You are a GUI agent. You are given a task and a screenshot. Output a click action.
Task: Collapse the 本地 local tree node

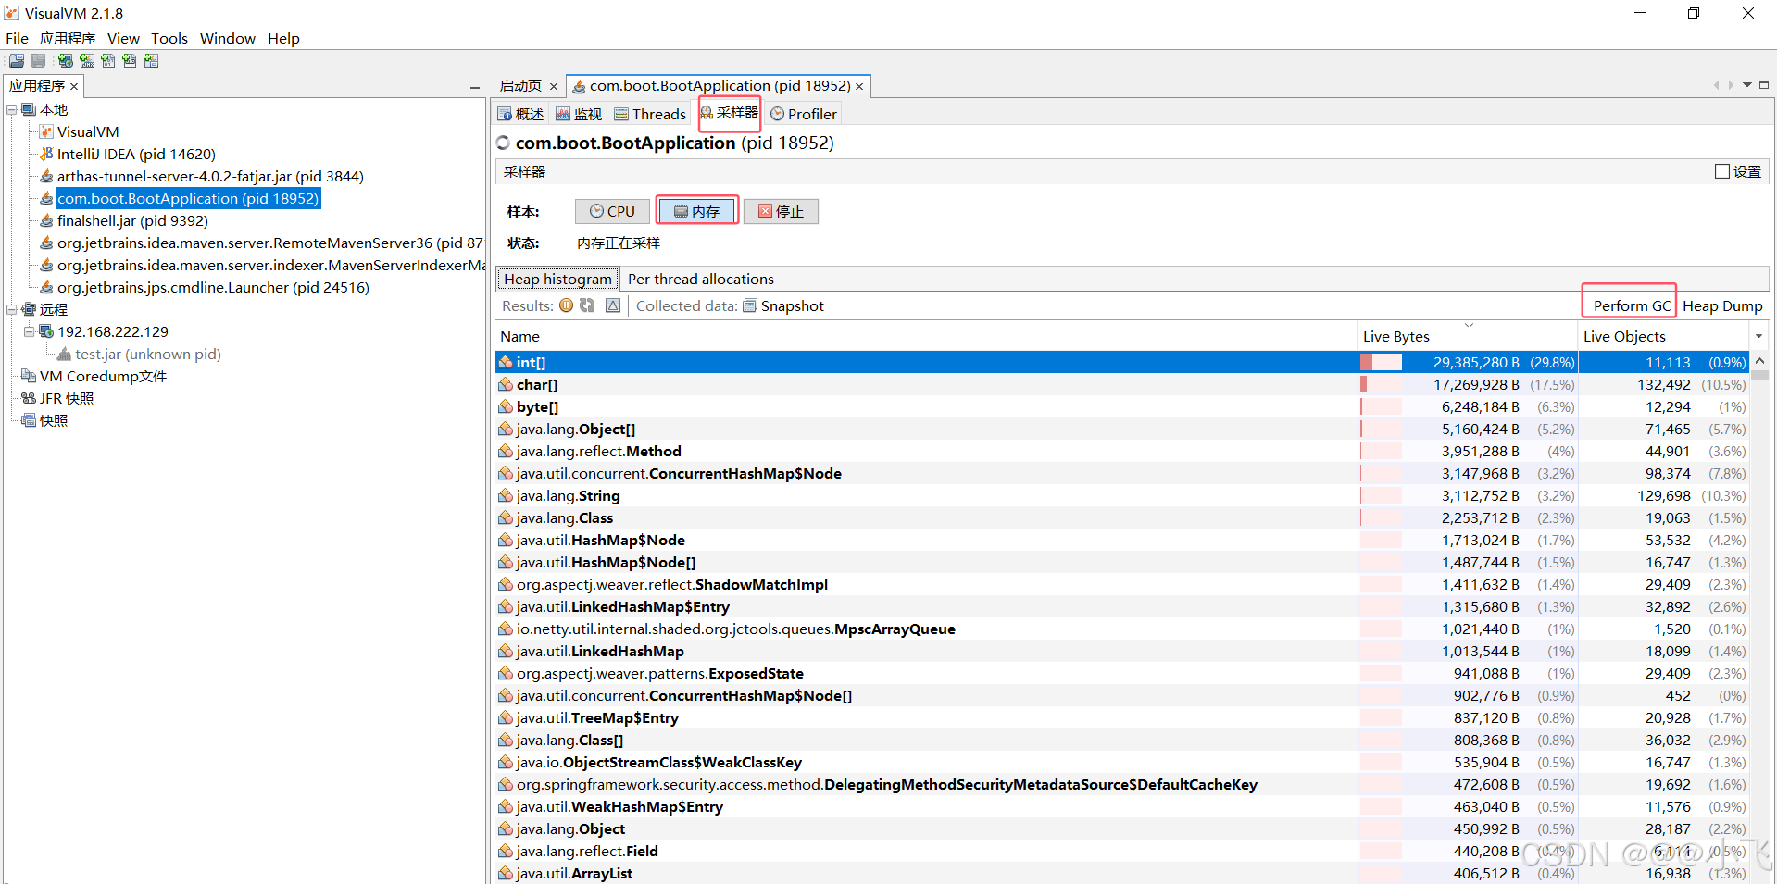[12, 109]
